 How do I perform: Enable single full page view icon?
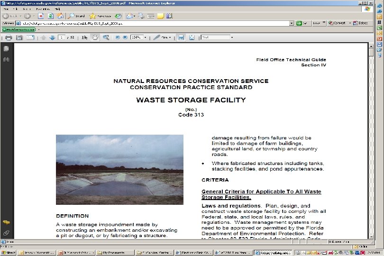coord(192,37)
